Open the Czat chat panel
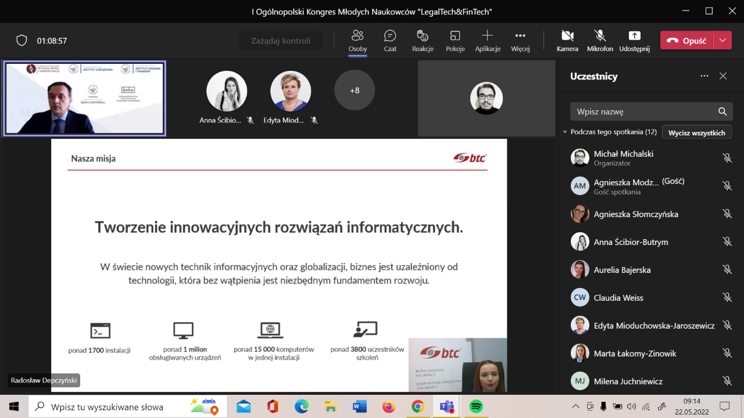 390,41
